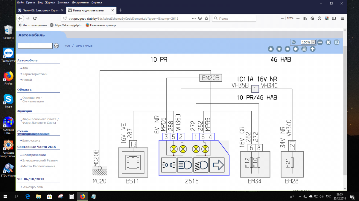Screen dimensions: 359x201
Task: Pan the schematic up with the up arrow
Action: [271, 49]
